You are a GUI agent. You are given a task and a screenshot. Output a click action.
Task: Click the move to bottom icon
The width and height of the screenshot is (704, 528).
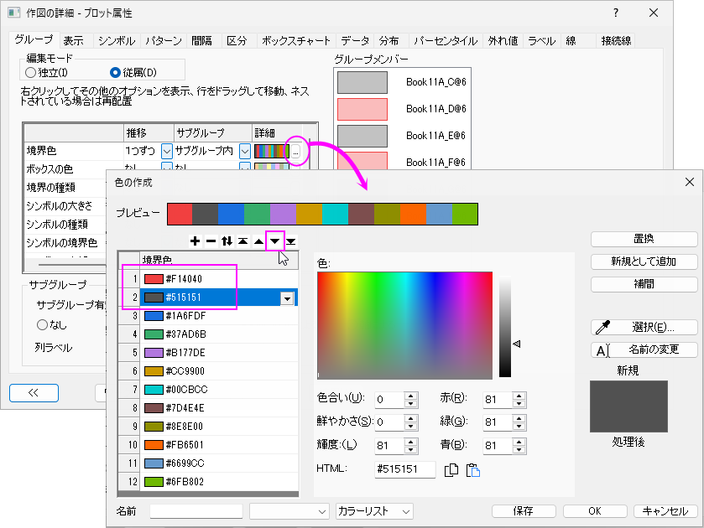point(291,241)
